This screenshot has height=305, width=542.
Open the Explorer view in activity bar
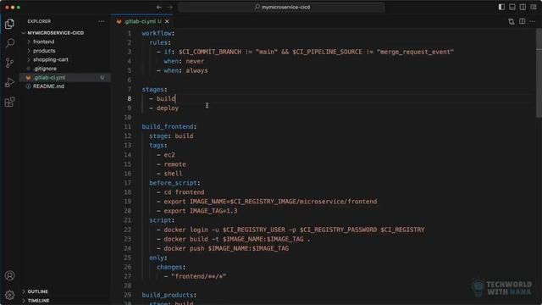click(9, 24)
